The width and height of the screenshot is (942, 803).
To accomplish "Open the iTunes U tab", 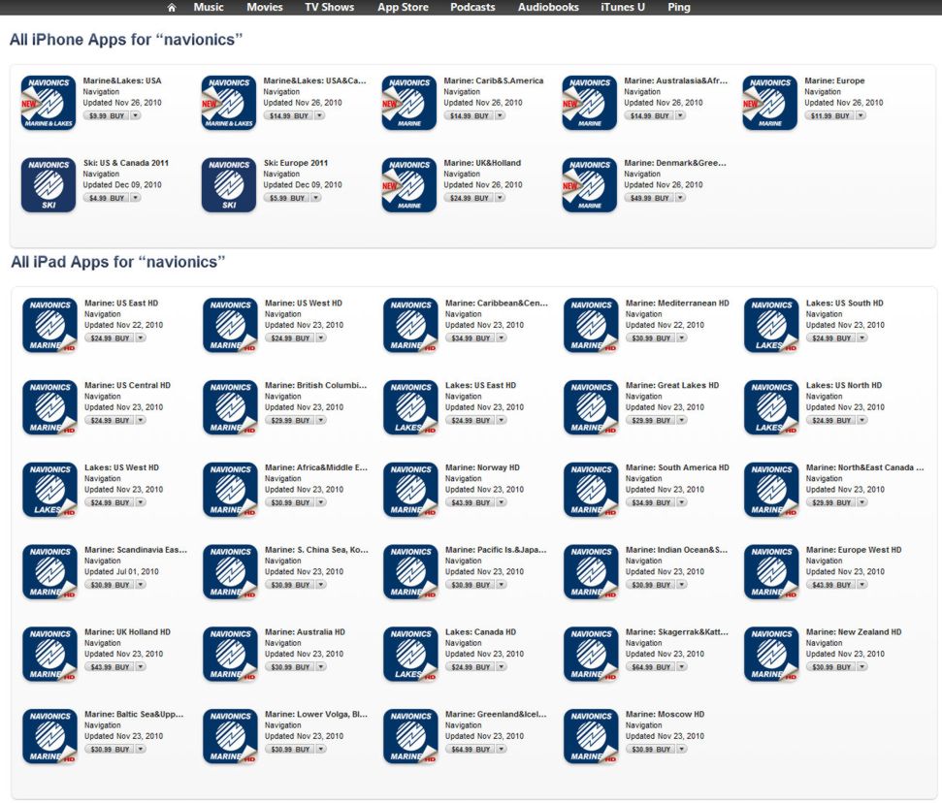I will 623,7.
